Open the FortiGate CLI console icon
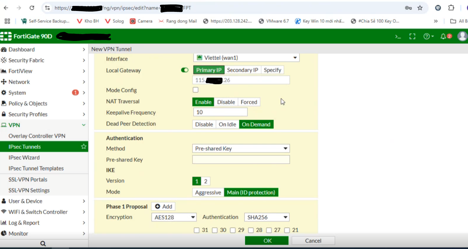Screen dimensions: 468x249 pos(398,36)
